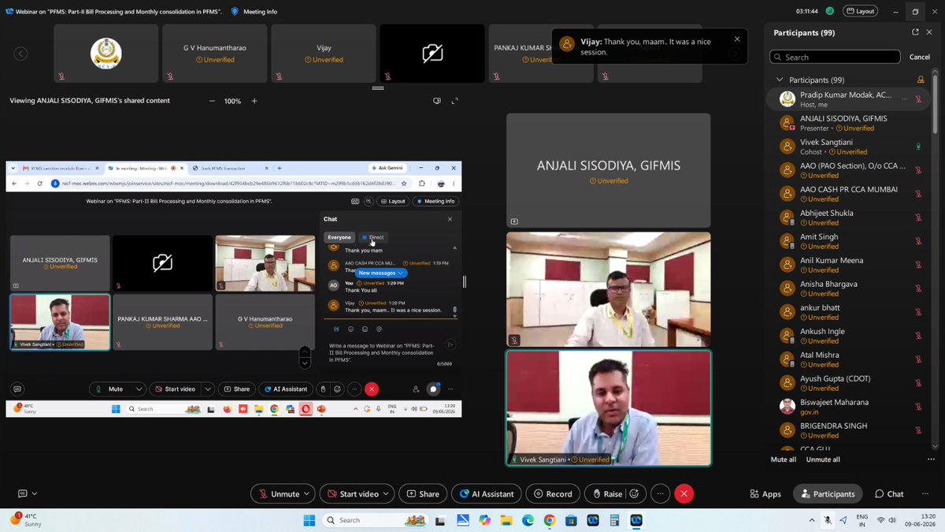Open more options next to Unmute all
The image size is (945, 532).
(932, 459)
